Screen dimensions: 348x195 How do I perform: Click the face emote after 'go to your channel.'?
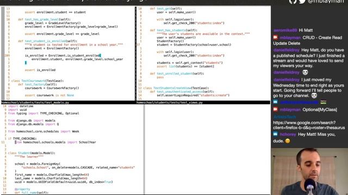tap(314, 95)
